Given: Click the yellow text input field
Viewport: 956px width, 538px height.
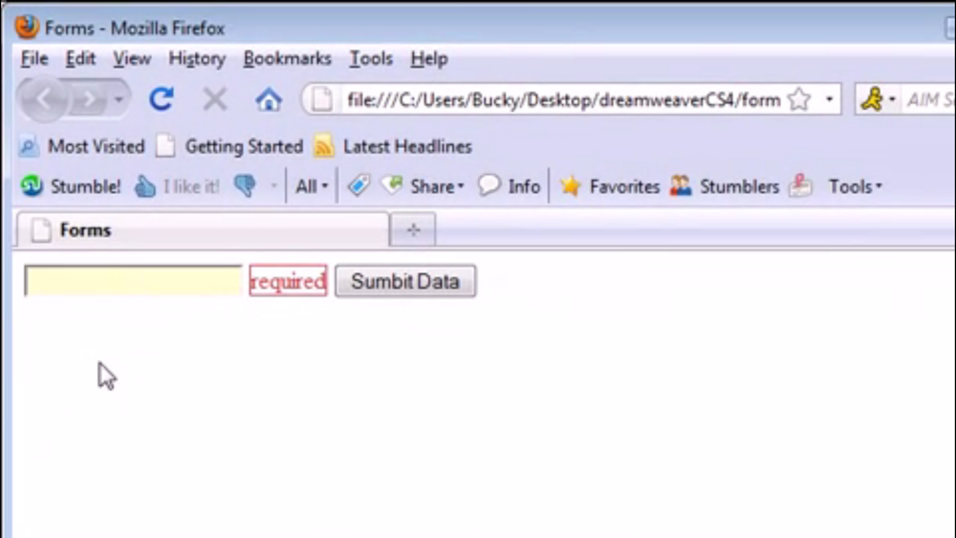Looking at the screenshot, I should click(x=134, y=280).
